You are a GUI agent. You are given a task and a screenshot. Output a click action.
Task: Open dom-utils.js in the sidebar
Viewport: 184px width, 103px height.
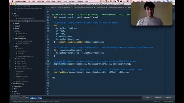click(22, 51)
